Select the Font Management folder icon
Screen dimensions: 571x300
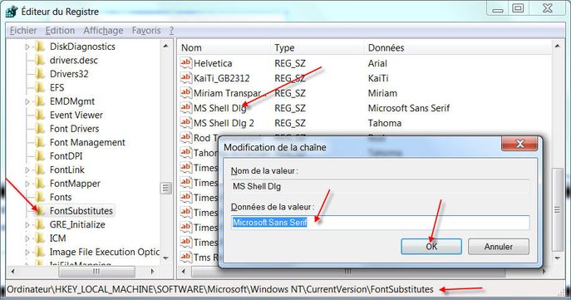coord(40,142)
